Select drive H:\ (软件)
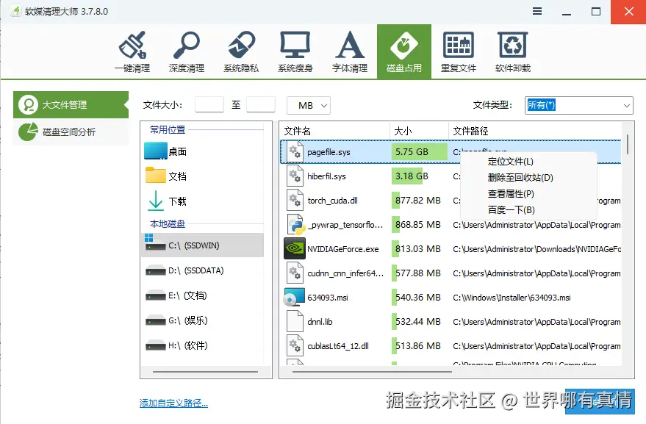646x424 pixels. click(202, 345)
